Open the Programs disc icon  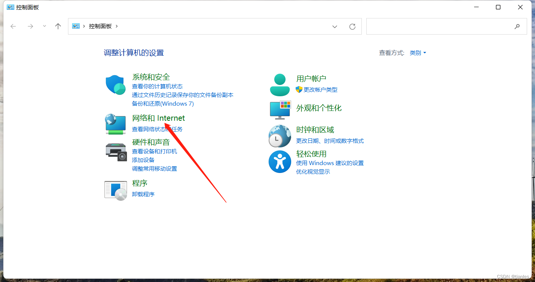116,190
